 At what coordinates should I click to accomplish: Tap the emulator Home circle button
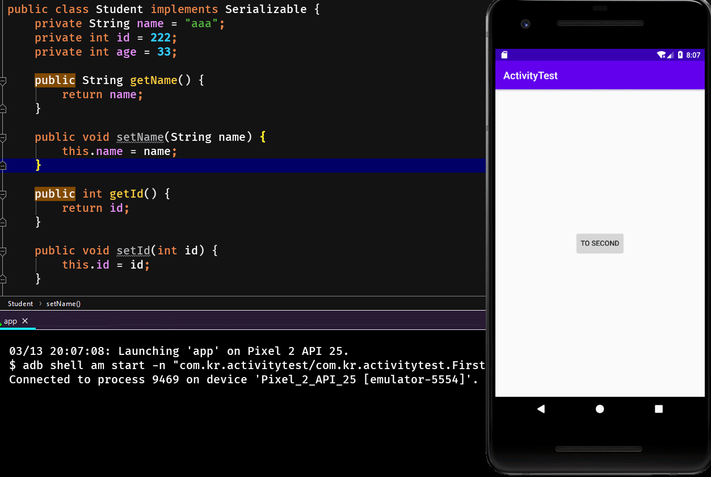click(x=600, y=409)
